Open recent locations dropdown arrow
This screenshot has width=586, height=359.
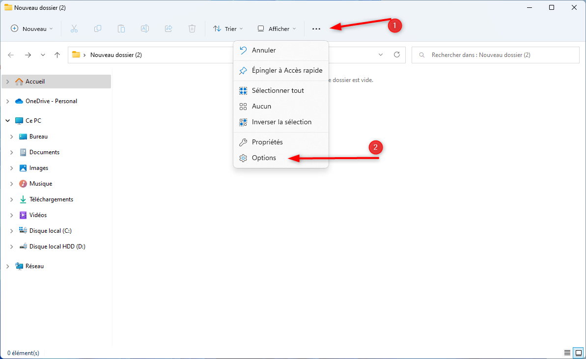click(x=43, y=55)
